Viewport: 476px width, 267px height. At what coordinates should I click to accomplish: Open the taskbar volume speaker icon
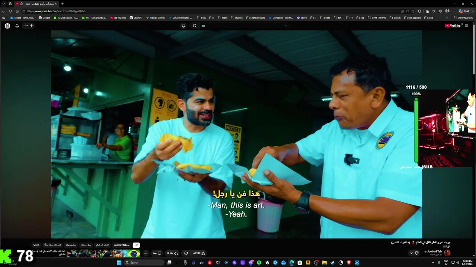(457, 263)
